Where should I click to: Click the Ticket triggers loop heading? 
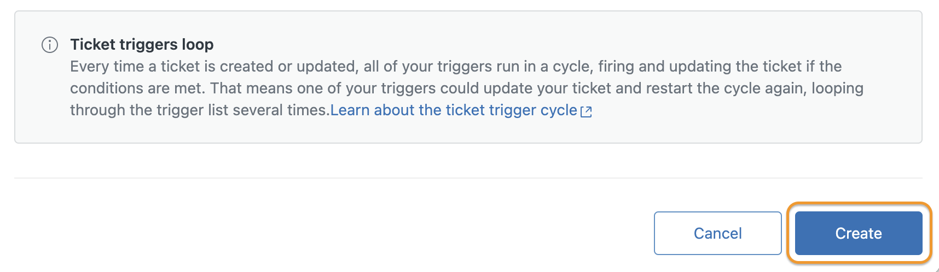point(142,44)
